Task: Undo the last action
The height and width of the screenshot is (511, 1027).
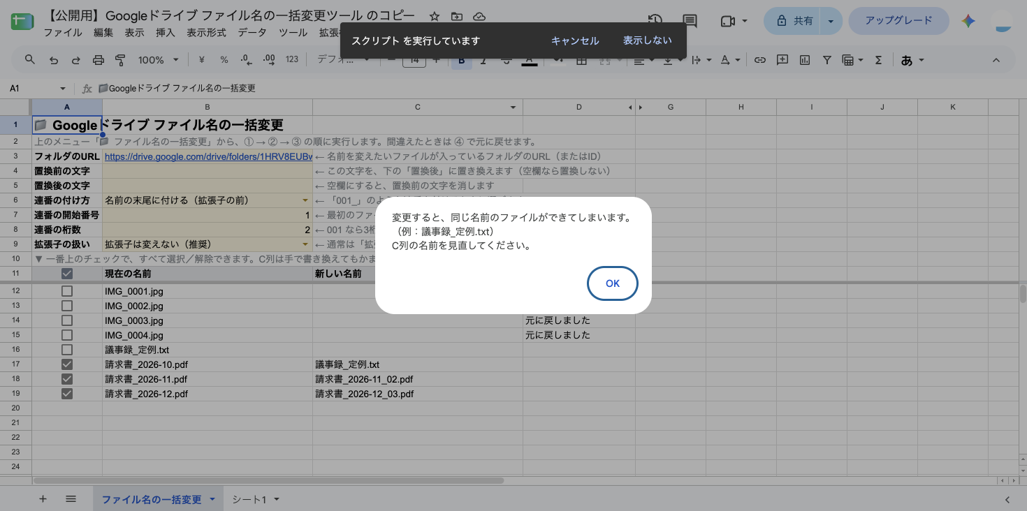Action: click(x=54, y=60)
